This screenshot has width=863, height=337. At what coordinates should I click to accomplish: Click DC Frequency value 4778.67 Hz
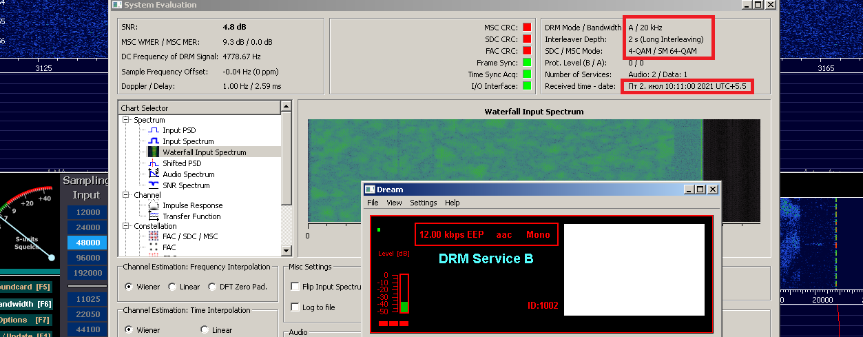[242, 57]
